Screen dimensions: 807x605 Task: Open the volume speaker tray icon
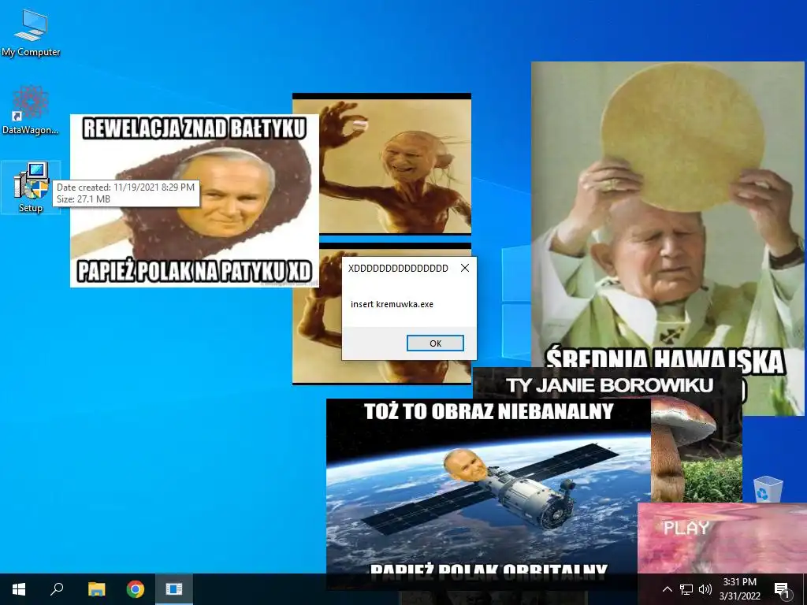point(705,589)
